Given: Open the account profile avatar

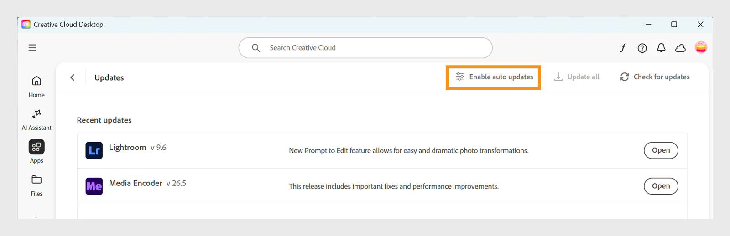Looking at the screenshot, I should click(701, 47).
